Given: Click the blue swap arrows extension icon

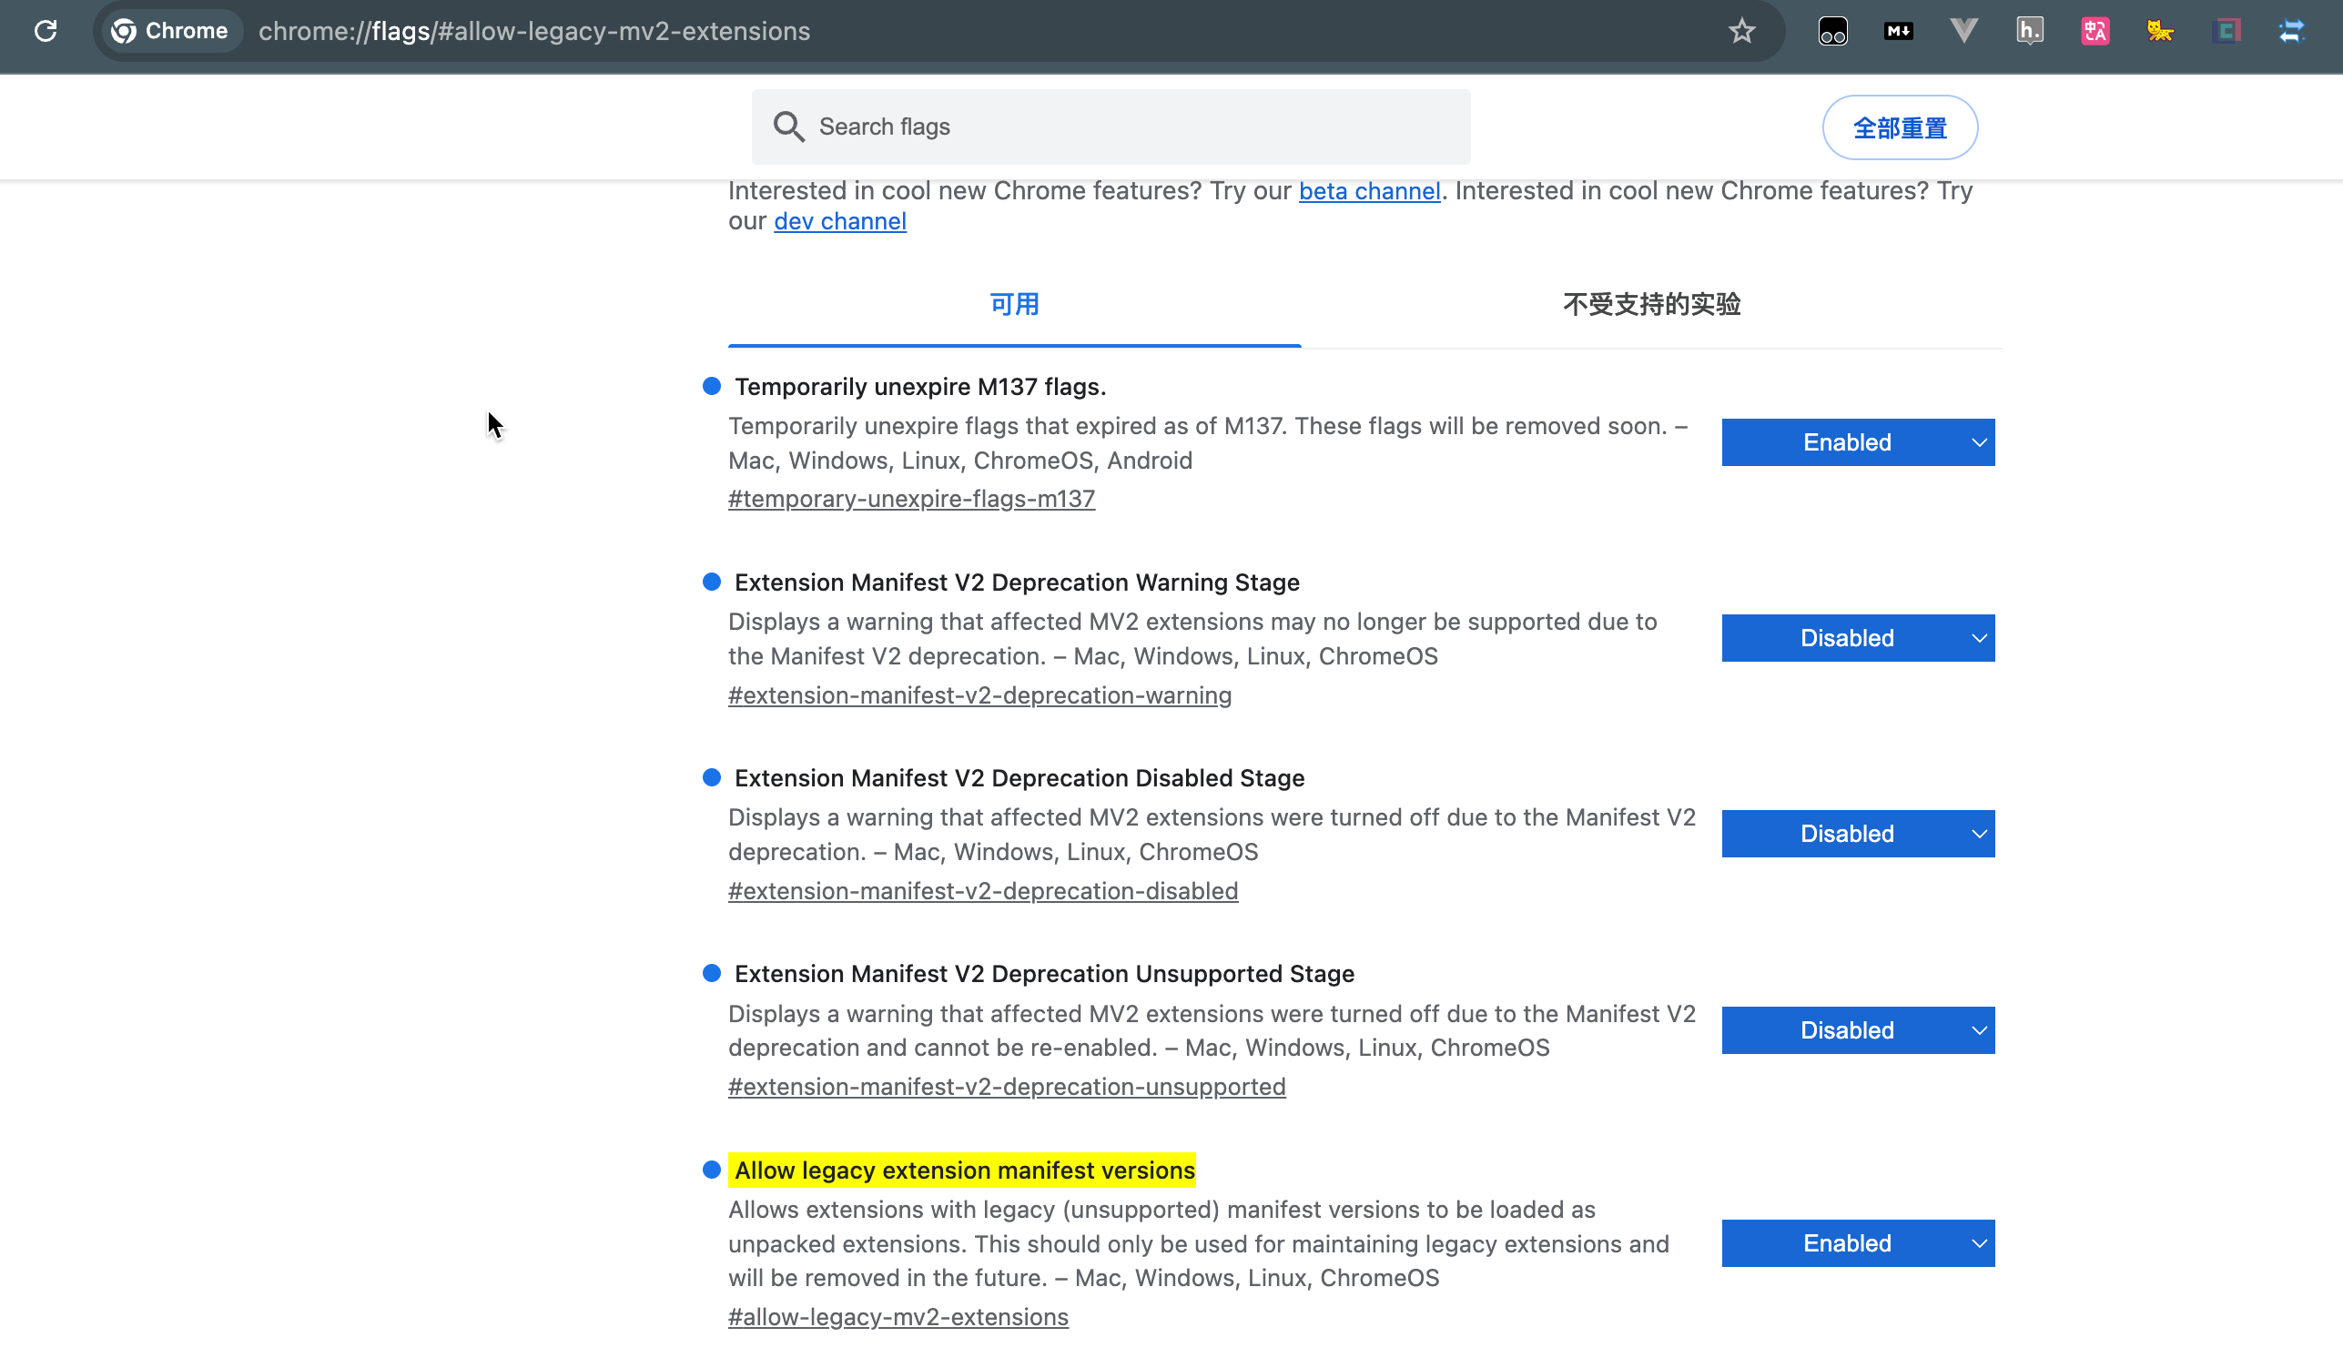Looking at the screenshot, I should pyautogui.click(x=2291, y=31).
